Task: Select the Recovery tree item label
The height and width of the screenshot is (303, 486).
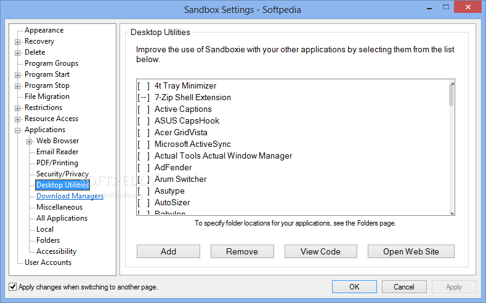Action: click(x=39, y=41)
